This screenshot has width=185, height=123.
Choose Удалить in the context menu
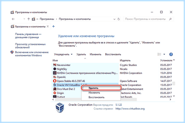101,88
